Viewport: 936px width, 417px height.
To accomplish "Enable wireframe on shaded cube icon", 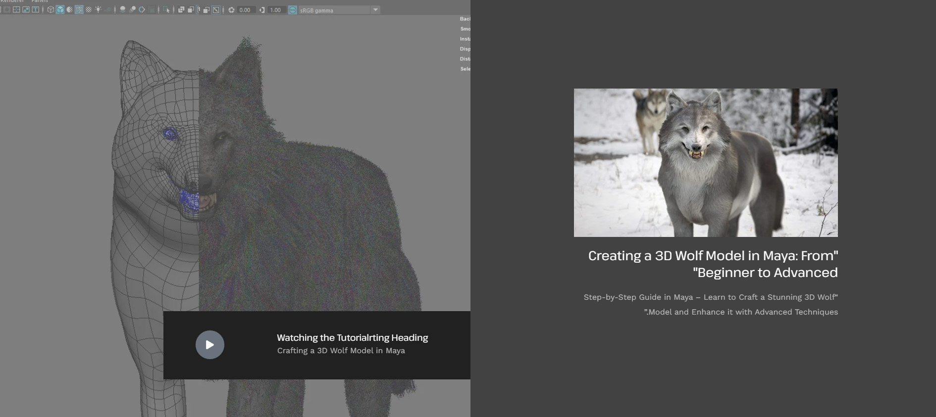I will (x=79, y=10).
